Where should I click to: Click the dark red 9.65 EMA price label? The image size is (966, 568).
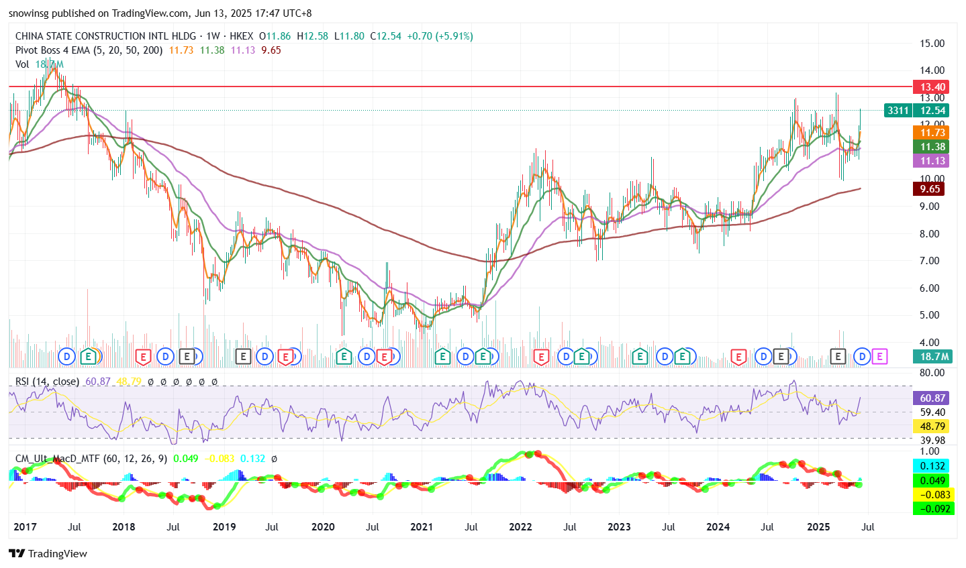pos(930,189)
